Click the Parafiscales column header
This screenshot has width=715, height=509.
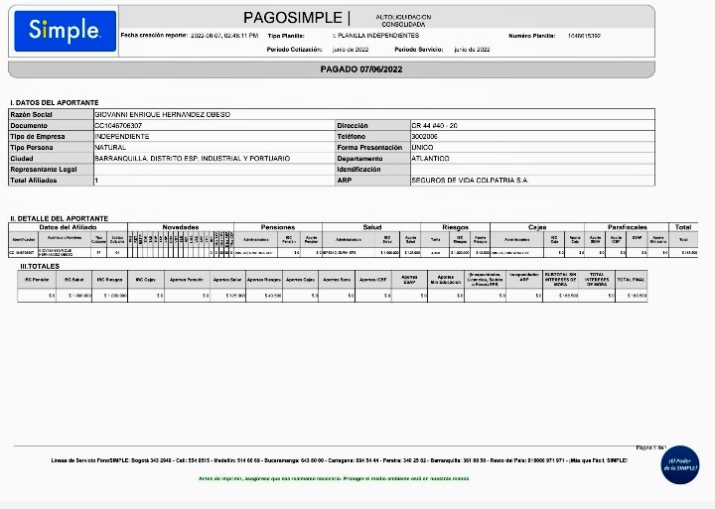point(627,227)
